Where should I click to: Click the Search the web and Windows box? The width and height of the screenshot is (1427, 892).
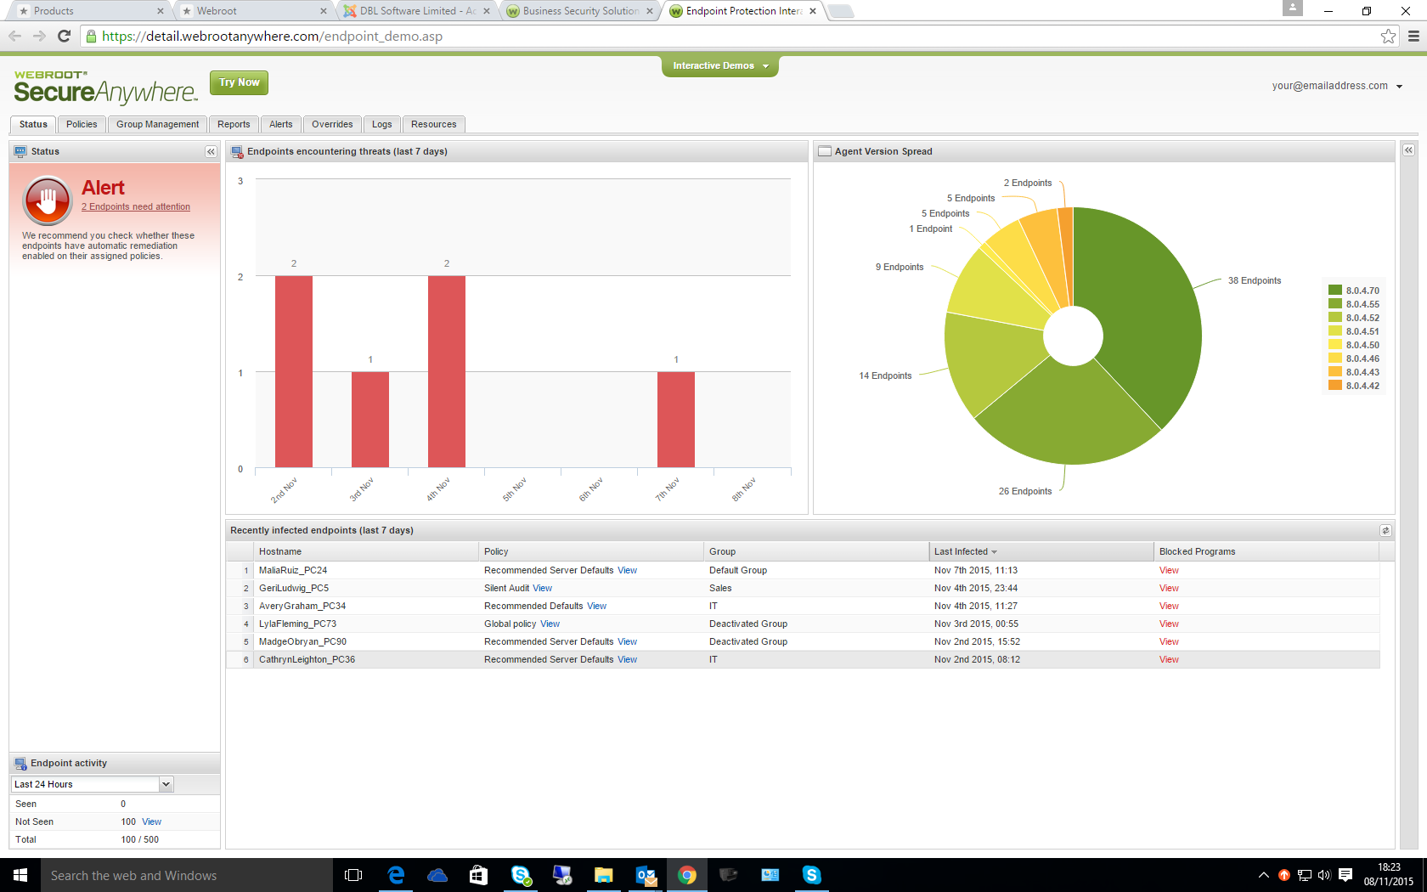(187, 875)
